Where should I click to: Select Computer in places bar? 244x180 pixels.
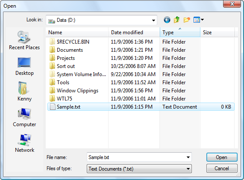point(24,118)
